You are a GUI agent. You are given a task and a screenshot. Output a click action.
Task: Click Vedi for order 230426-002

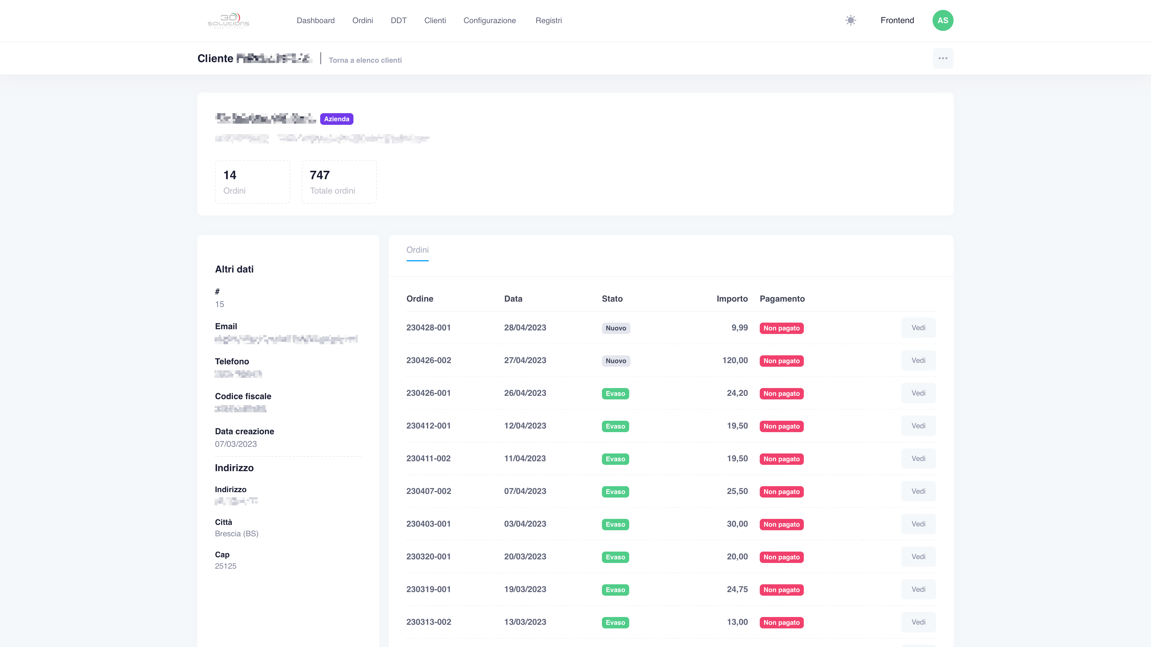coord(918,361)
